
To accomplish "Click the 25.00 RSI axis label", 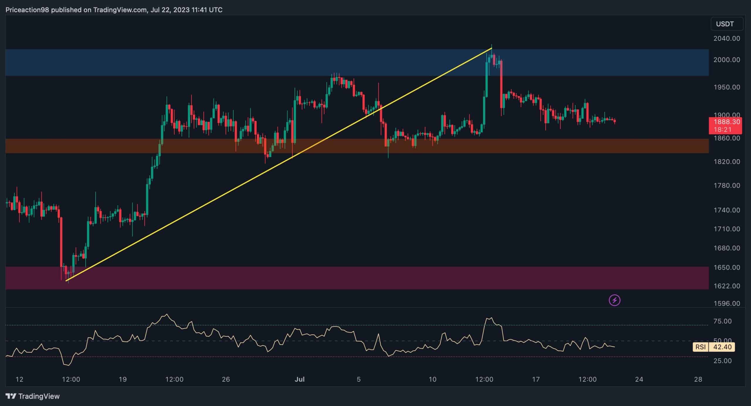I will pos(722,361).
